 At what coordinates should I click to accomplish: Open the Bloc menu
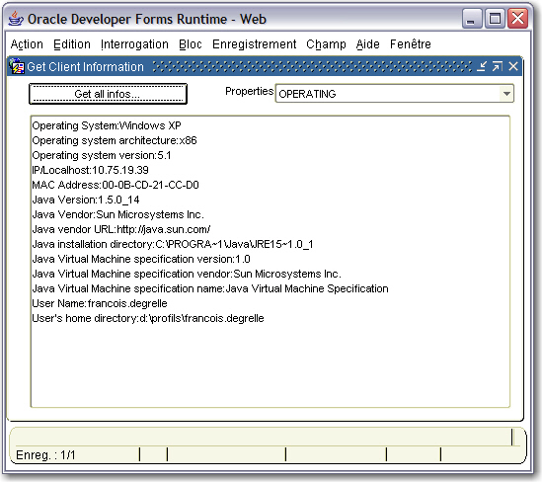coord(191,44)
